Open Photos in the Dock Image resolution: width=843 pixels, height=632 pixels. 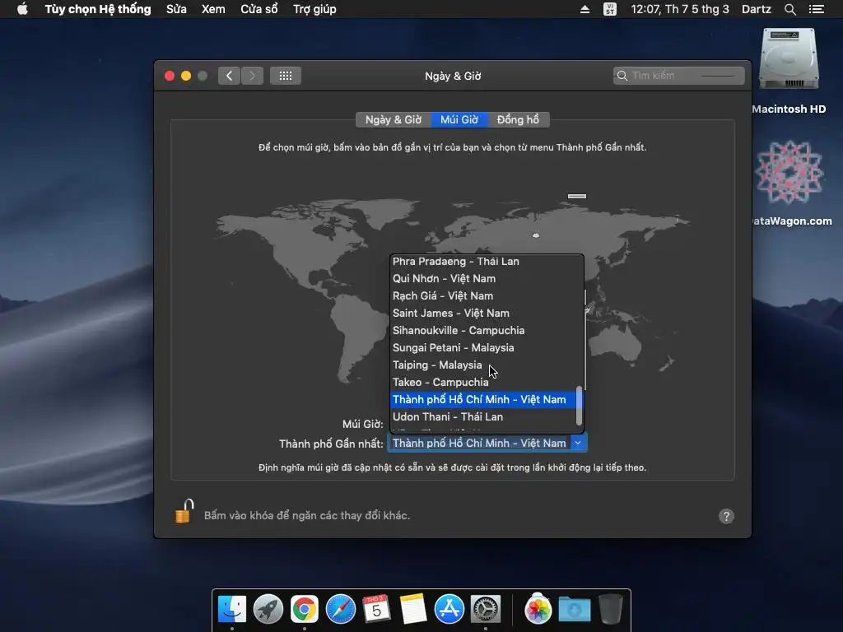[538, 610]
